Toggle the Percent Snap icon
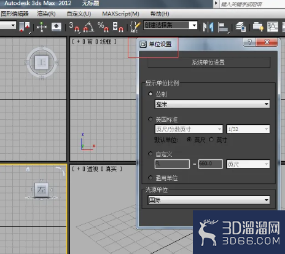This screenshot has width=285, height=254. coord(103,27)
